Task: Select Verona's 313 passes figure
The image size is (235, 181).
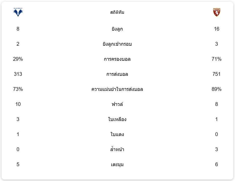Action: click(x=18, y=74)
